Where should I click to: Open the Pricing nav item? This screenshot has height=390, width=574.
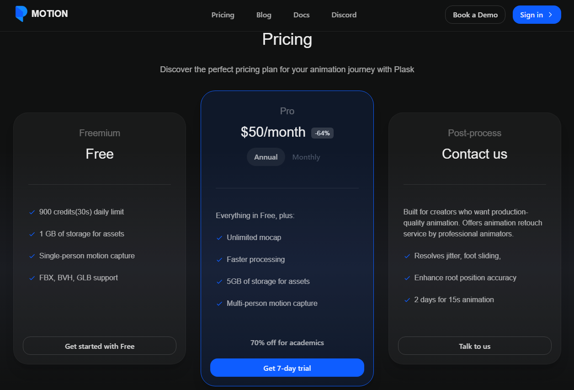(x=223, y=15)
